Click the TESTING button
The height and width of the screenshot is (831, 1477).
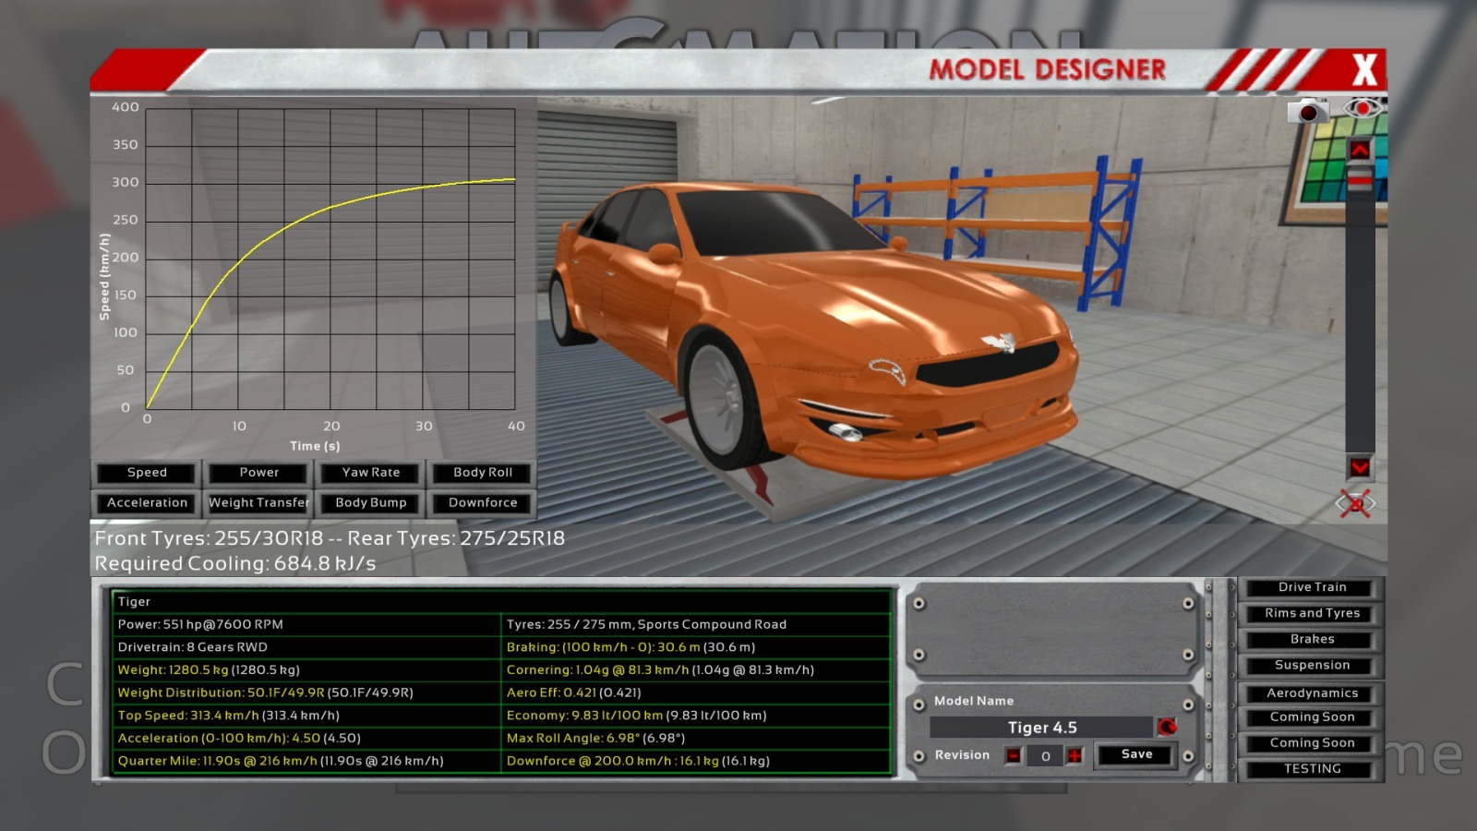(1312, 769)
